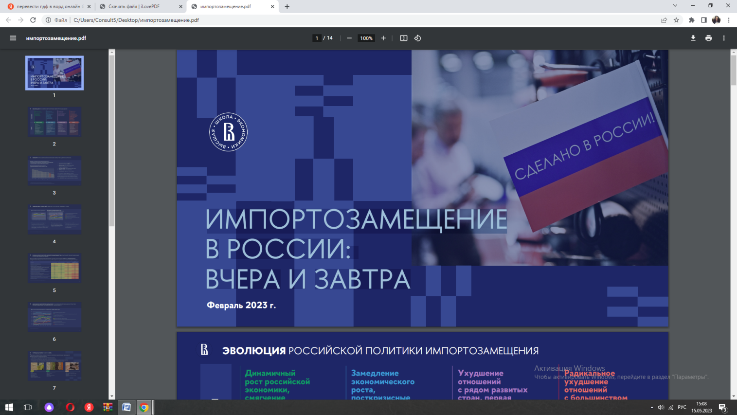The height and width of the screenshot is (415, 737).
Task: Go back in browser history
Action: point(8,20)
